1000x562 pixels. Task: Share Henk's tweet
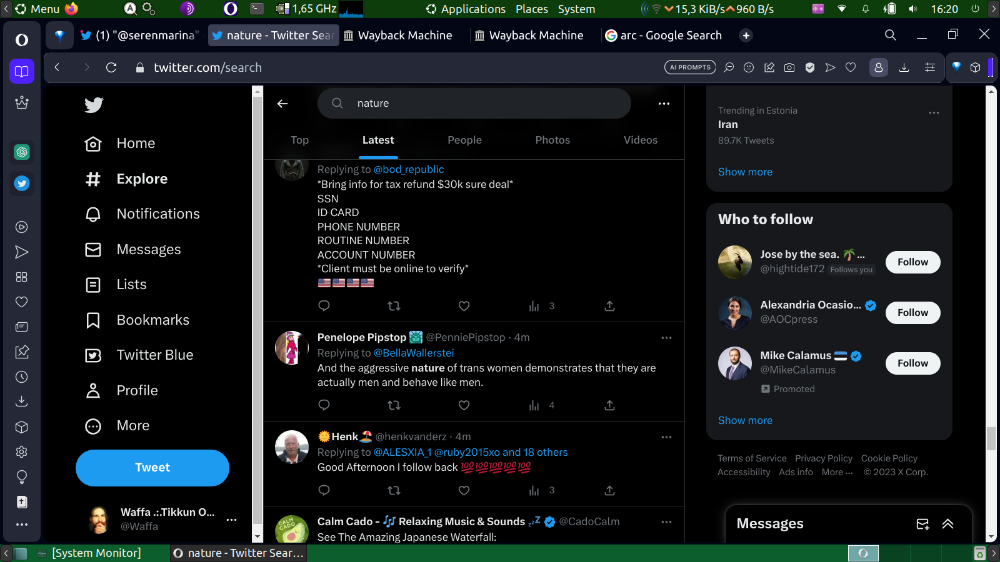click(x=609, y=490)
